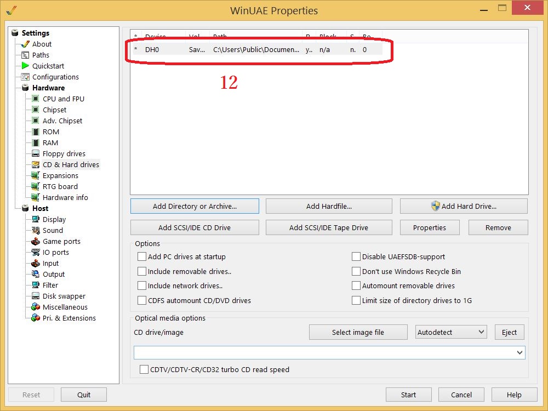Select the Settings root node
The image size is (548, 411).
(x=35, y=33)
